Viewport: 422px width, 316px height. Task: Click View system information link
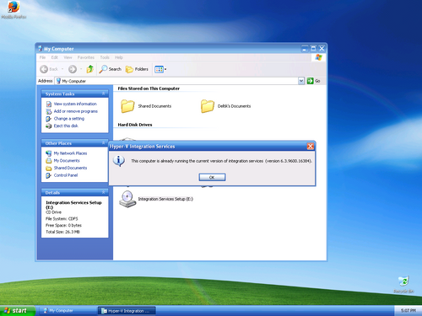pyautogui.click(x=75, y=104)
